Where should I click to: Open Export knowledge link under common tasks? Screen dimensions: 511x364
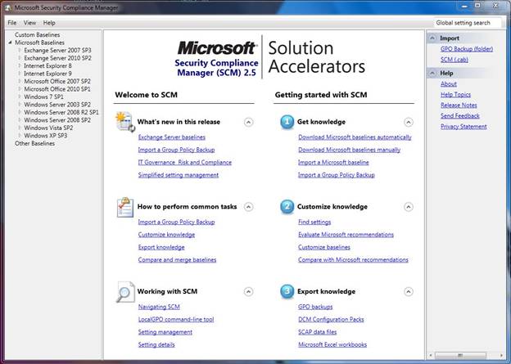point(161,247)
